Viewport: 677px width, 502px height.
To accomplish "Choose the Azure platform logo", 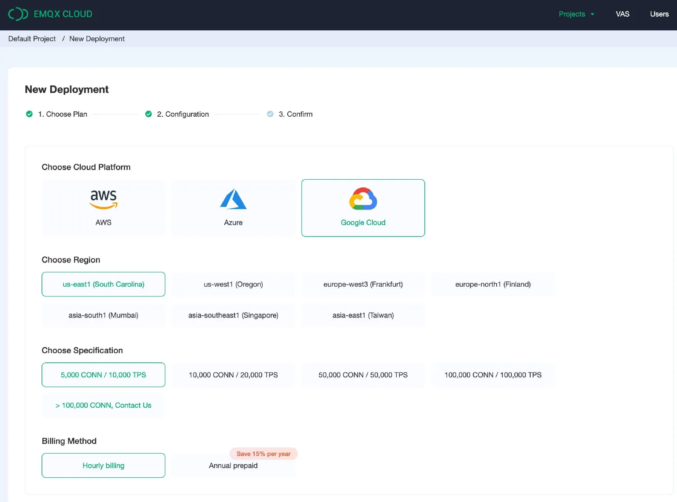I will (233, 199).
